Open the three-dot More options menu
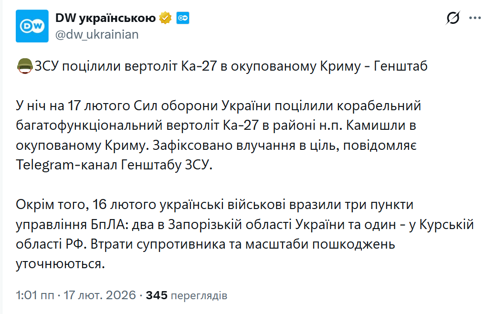The height and width of the screenshot is (314, 496). coord(475,18)
